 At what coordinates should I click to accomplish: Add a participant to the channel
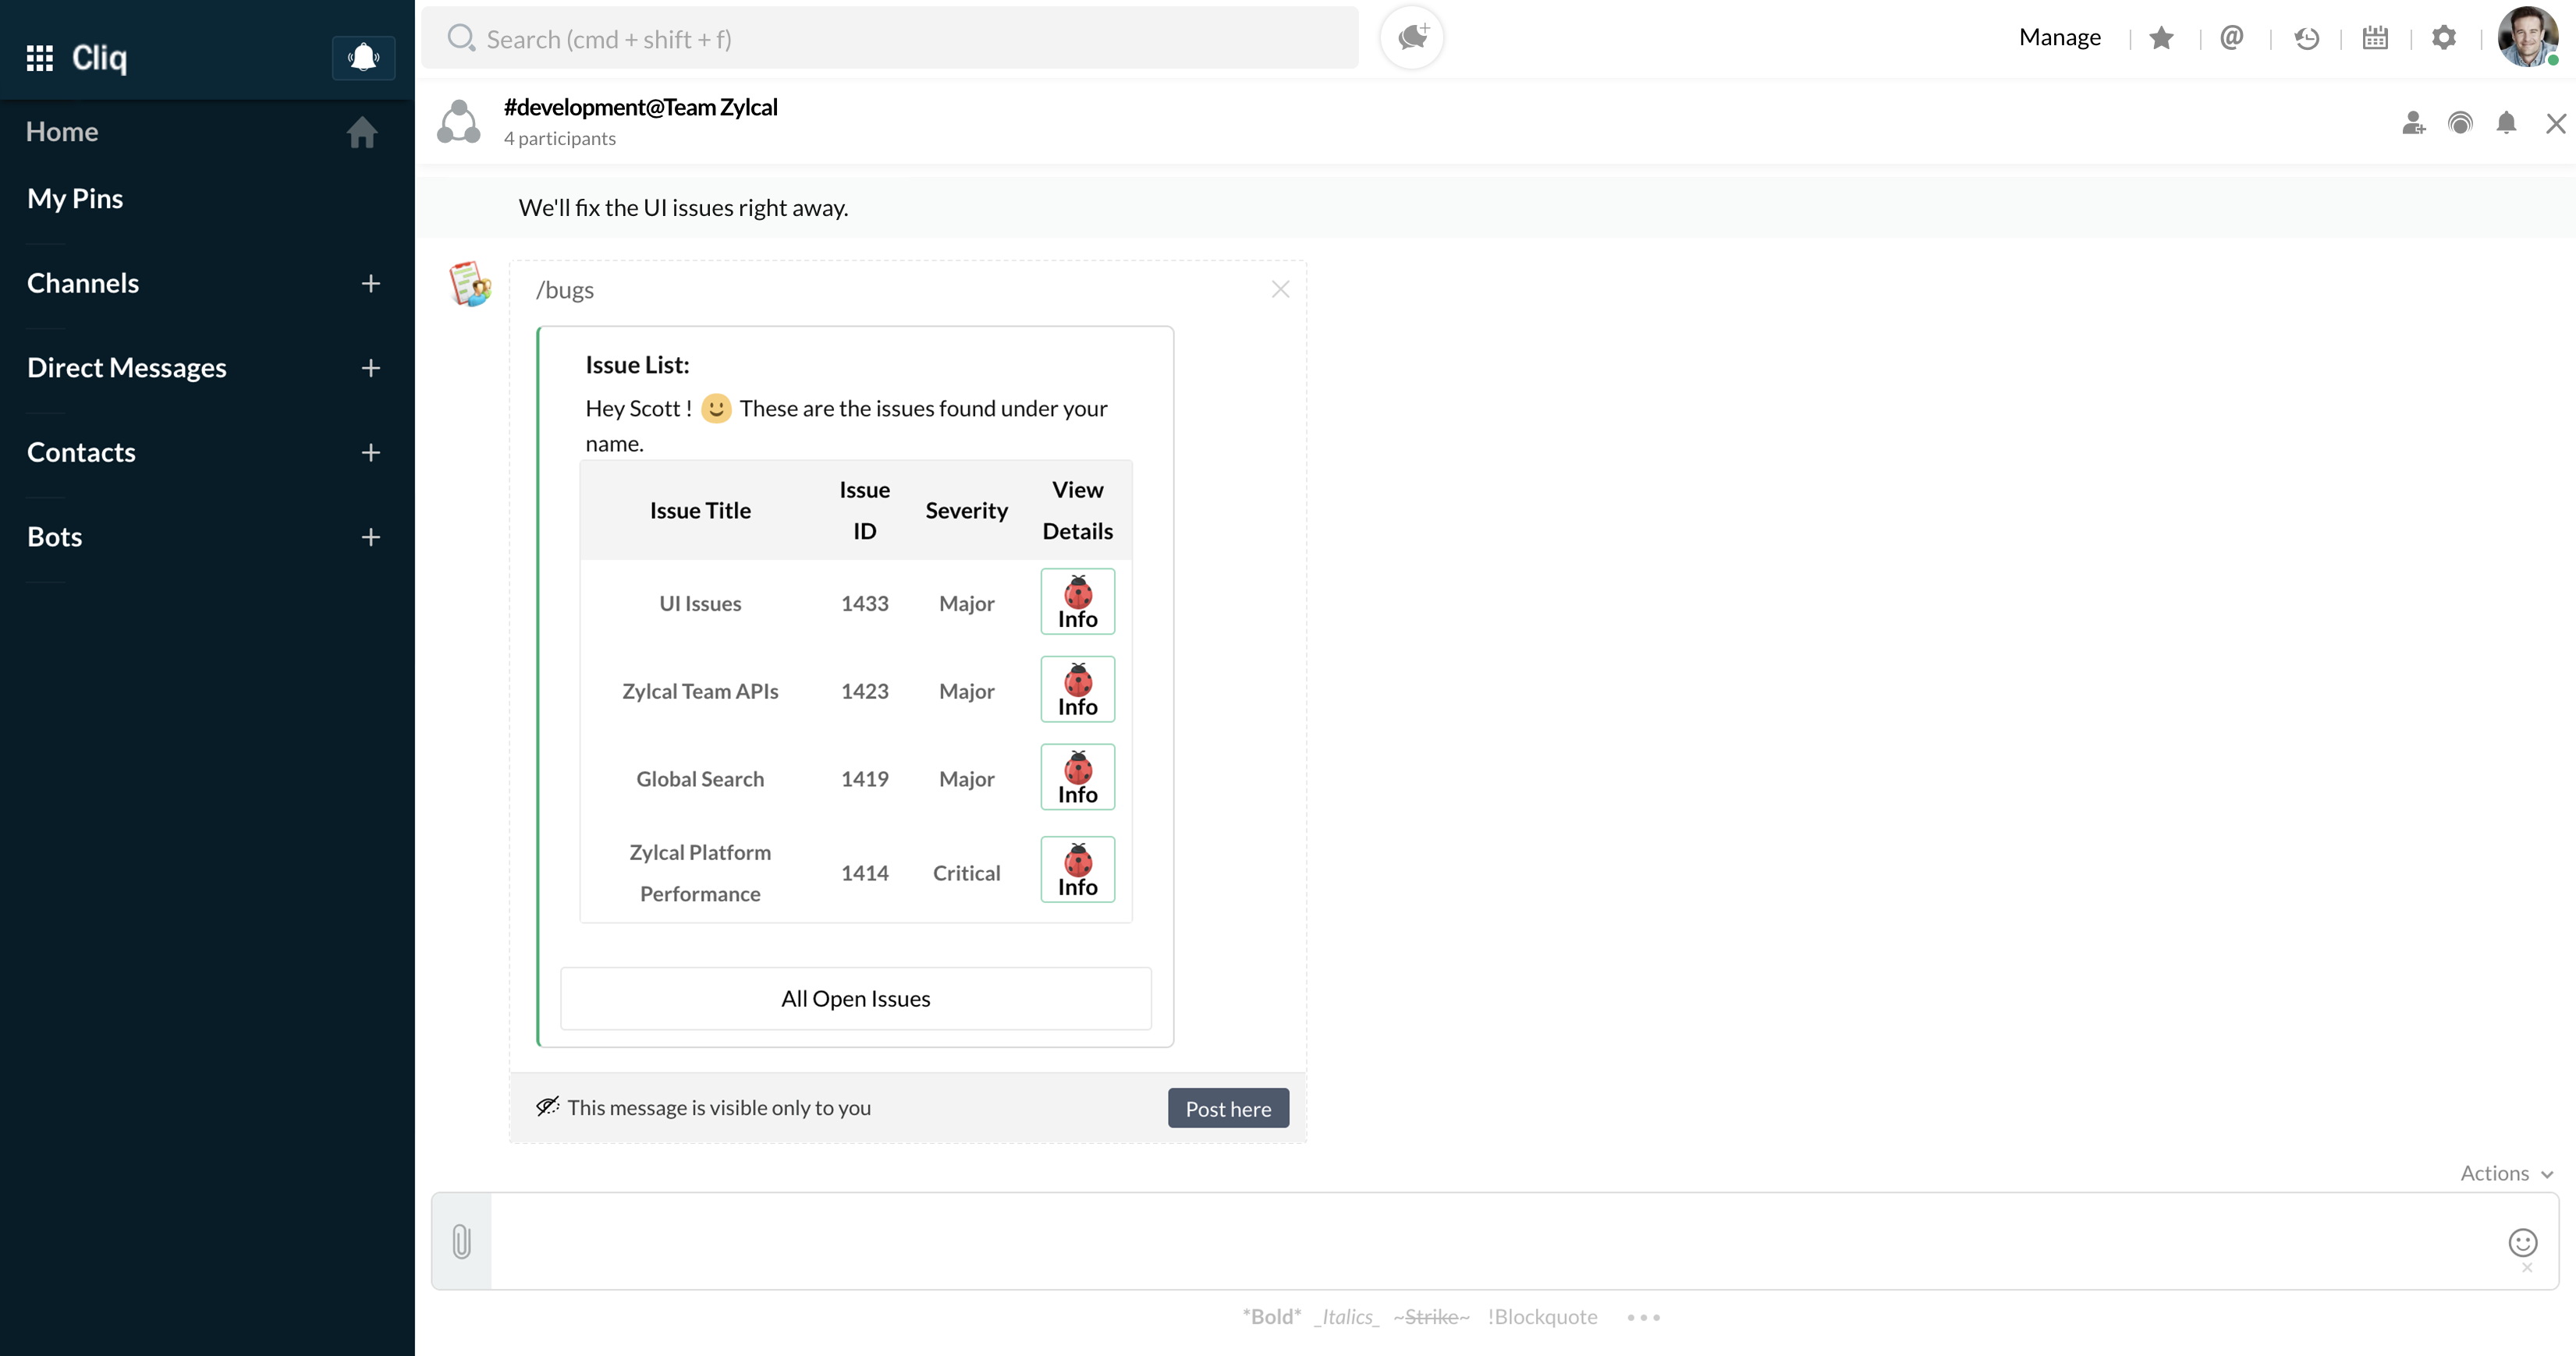pos(2413,122)
